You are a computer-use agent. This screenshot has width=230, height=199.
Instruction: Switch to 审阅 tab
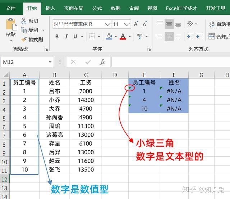coord(134,8)
